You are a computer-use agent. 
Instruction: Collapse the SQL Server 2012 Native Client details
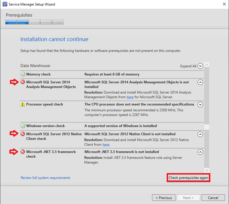tap(200, 134)
